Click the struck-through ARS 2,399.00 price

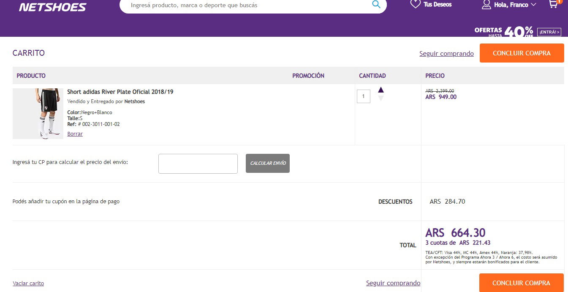coord(440,91)
